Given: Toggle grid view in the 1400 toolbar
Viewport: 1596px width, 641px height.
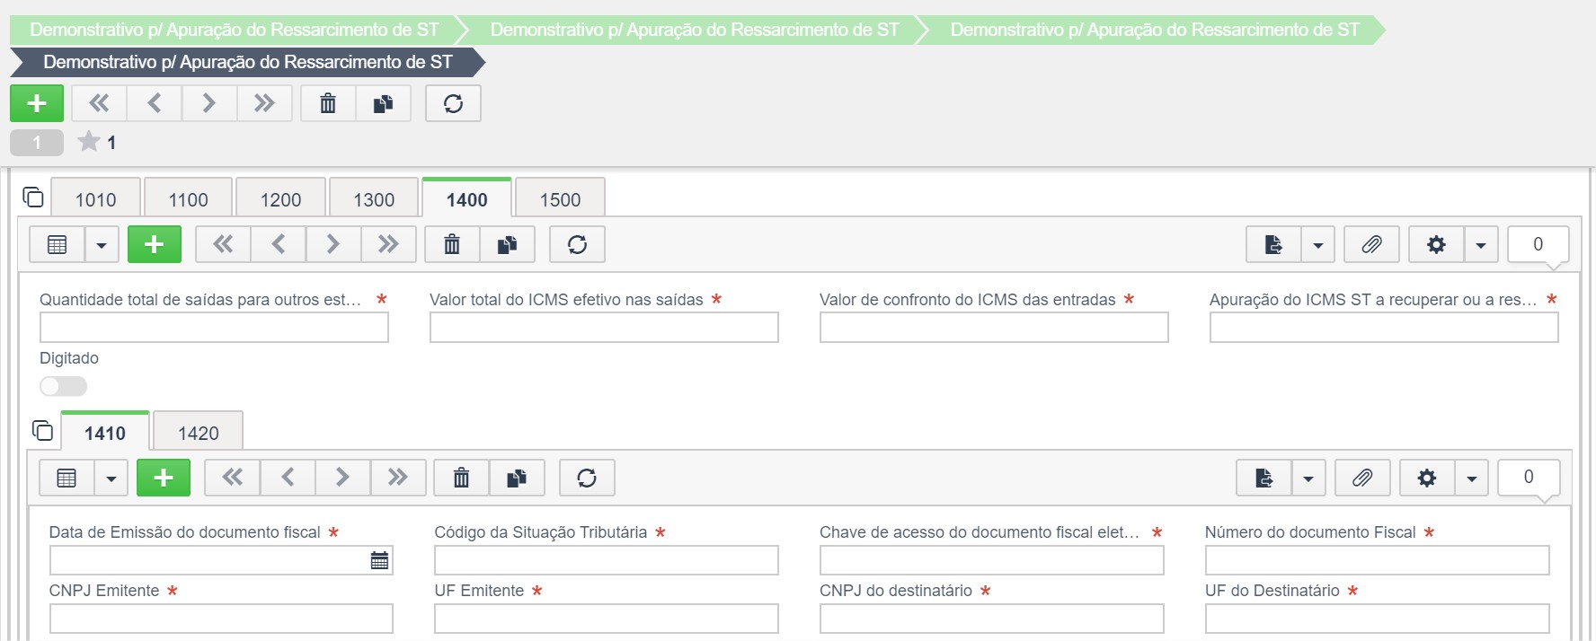Looking at the screenshot, I should tap(58, 244).
